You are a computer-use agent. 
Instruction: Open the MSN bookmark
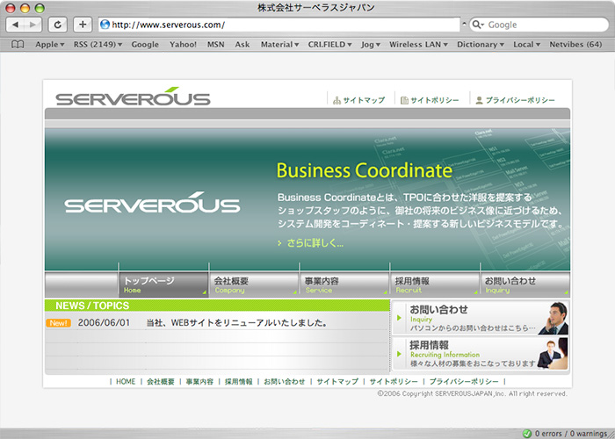216,44
